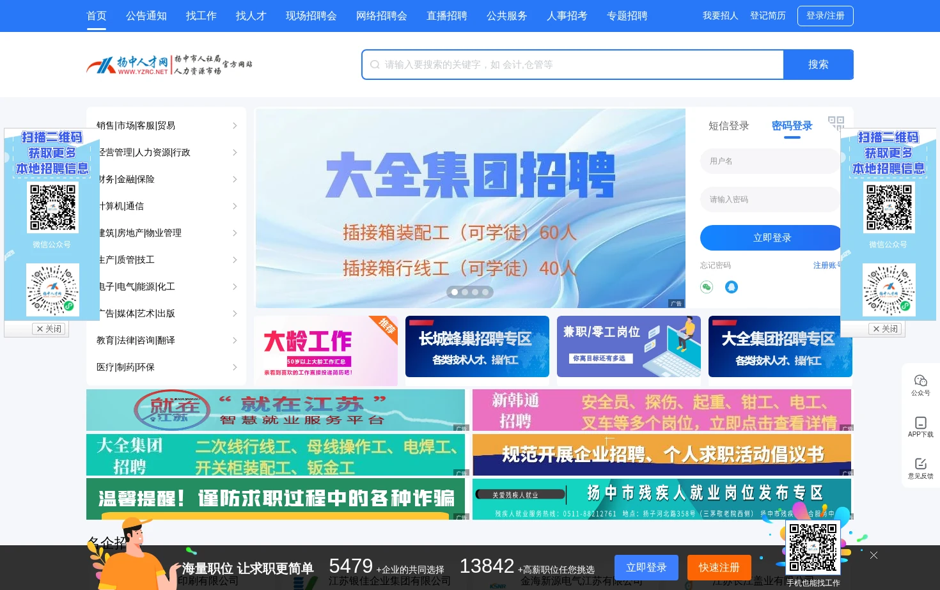940x590 pixels.
Task: Open 网络招聘会 navigation item
Action: pyautogui.click(x=382, y=16)
